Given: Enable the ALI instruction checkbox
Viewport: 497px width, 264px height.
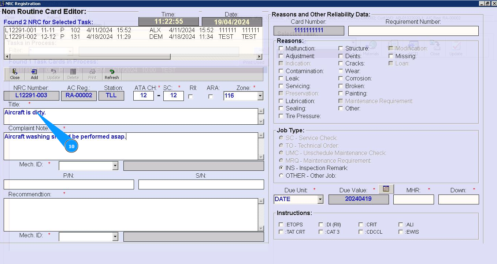Looking at the screenshot, I should [401, 225].
